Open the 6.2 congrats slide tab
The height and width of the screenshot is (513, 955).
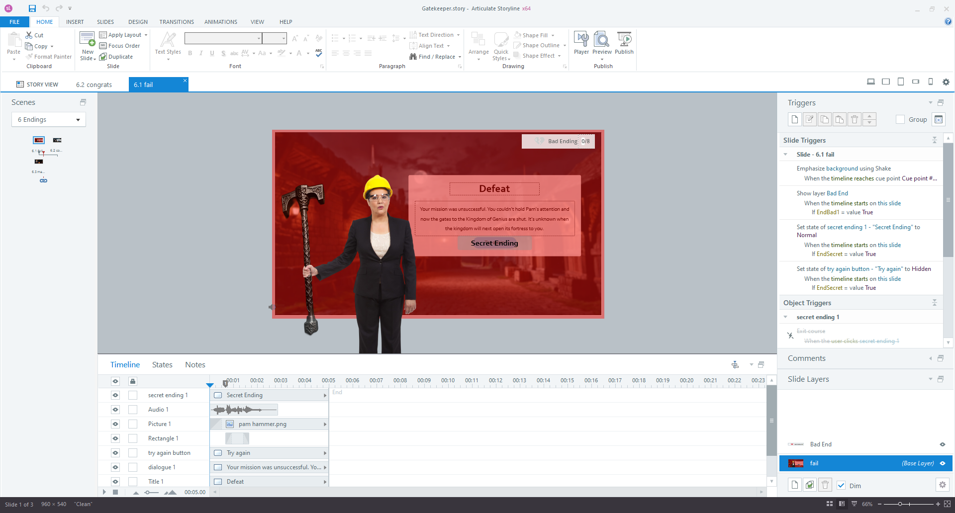click(94, 85)
